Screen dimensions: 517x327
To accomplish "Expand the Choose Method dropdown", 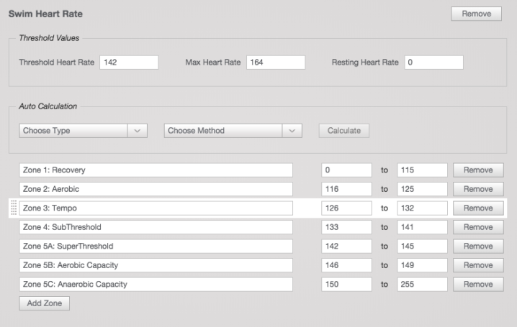I will pyautogui.click(x=233, y=131).
